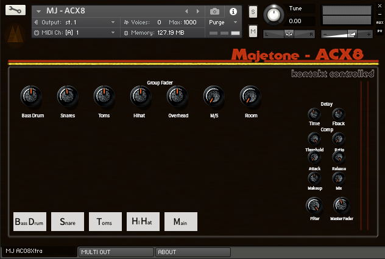Click the Bass Drum group fader knob
Screen dimensions: 385x259
pyautogui.click(x=31, y=96)
